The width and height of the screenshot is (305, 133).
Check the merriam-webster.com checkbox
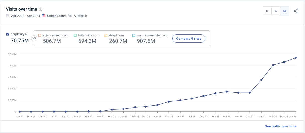pos(134,35)
